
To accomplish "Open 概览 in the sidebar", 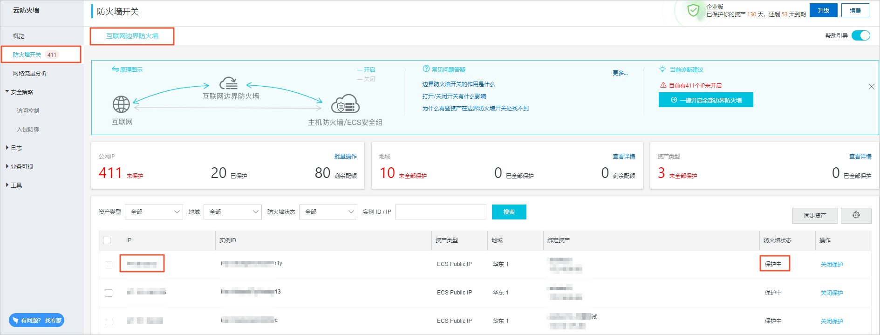I will pos(19,36).
